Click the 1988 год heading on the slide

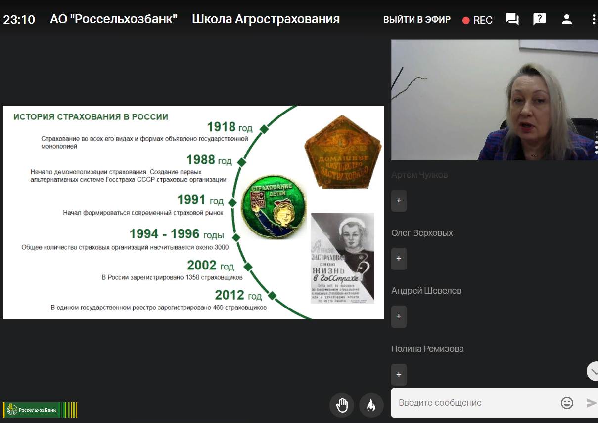point(209,160)
